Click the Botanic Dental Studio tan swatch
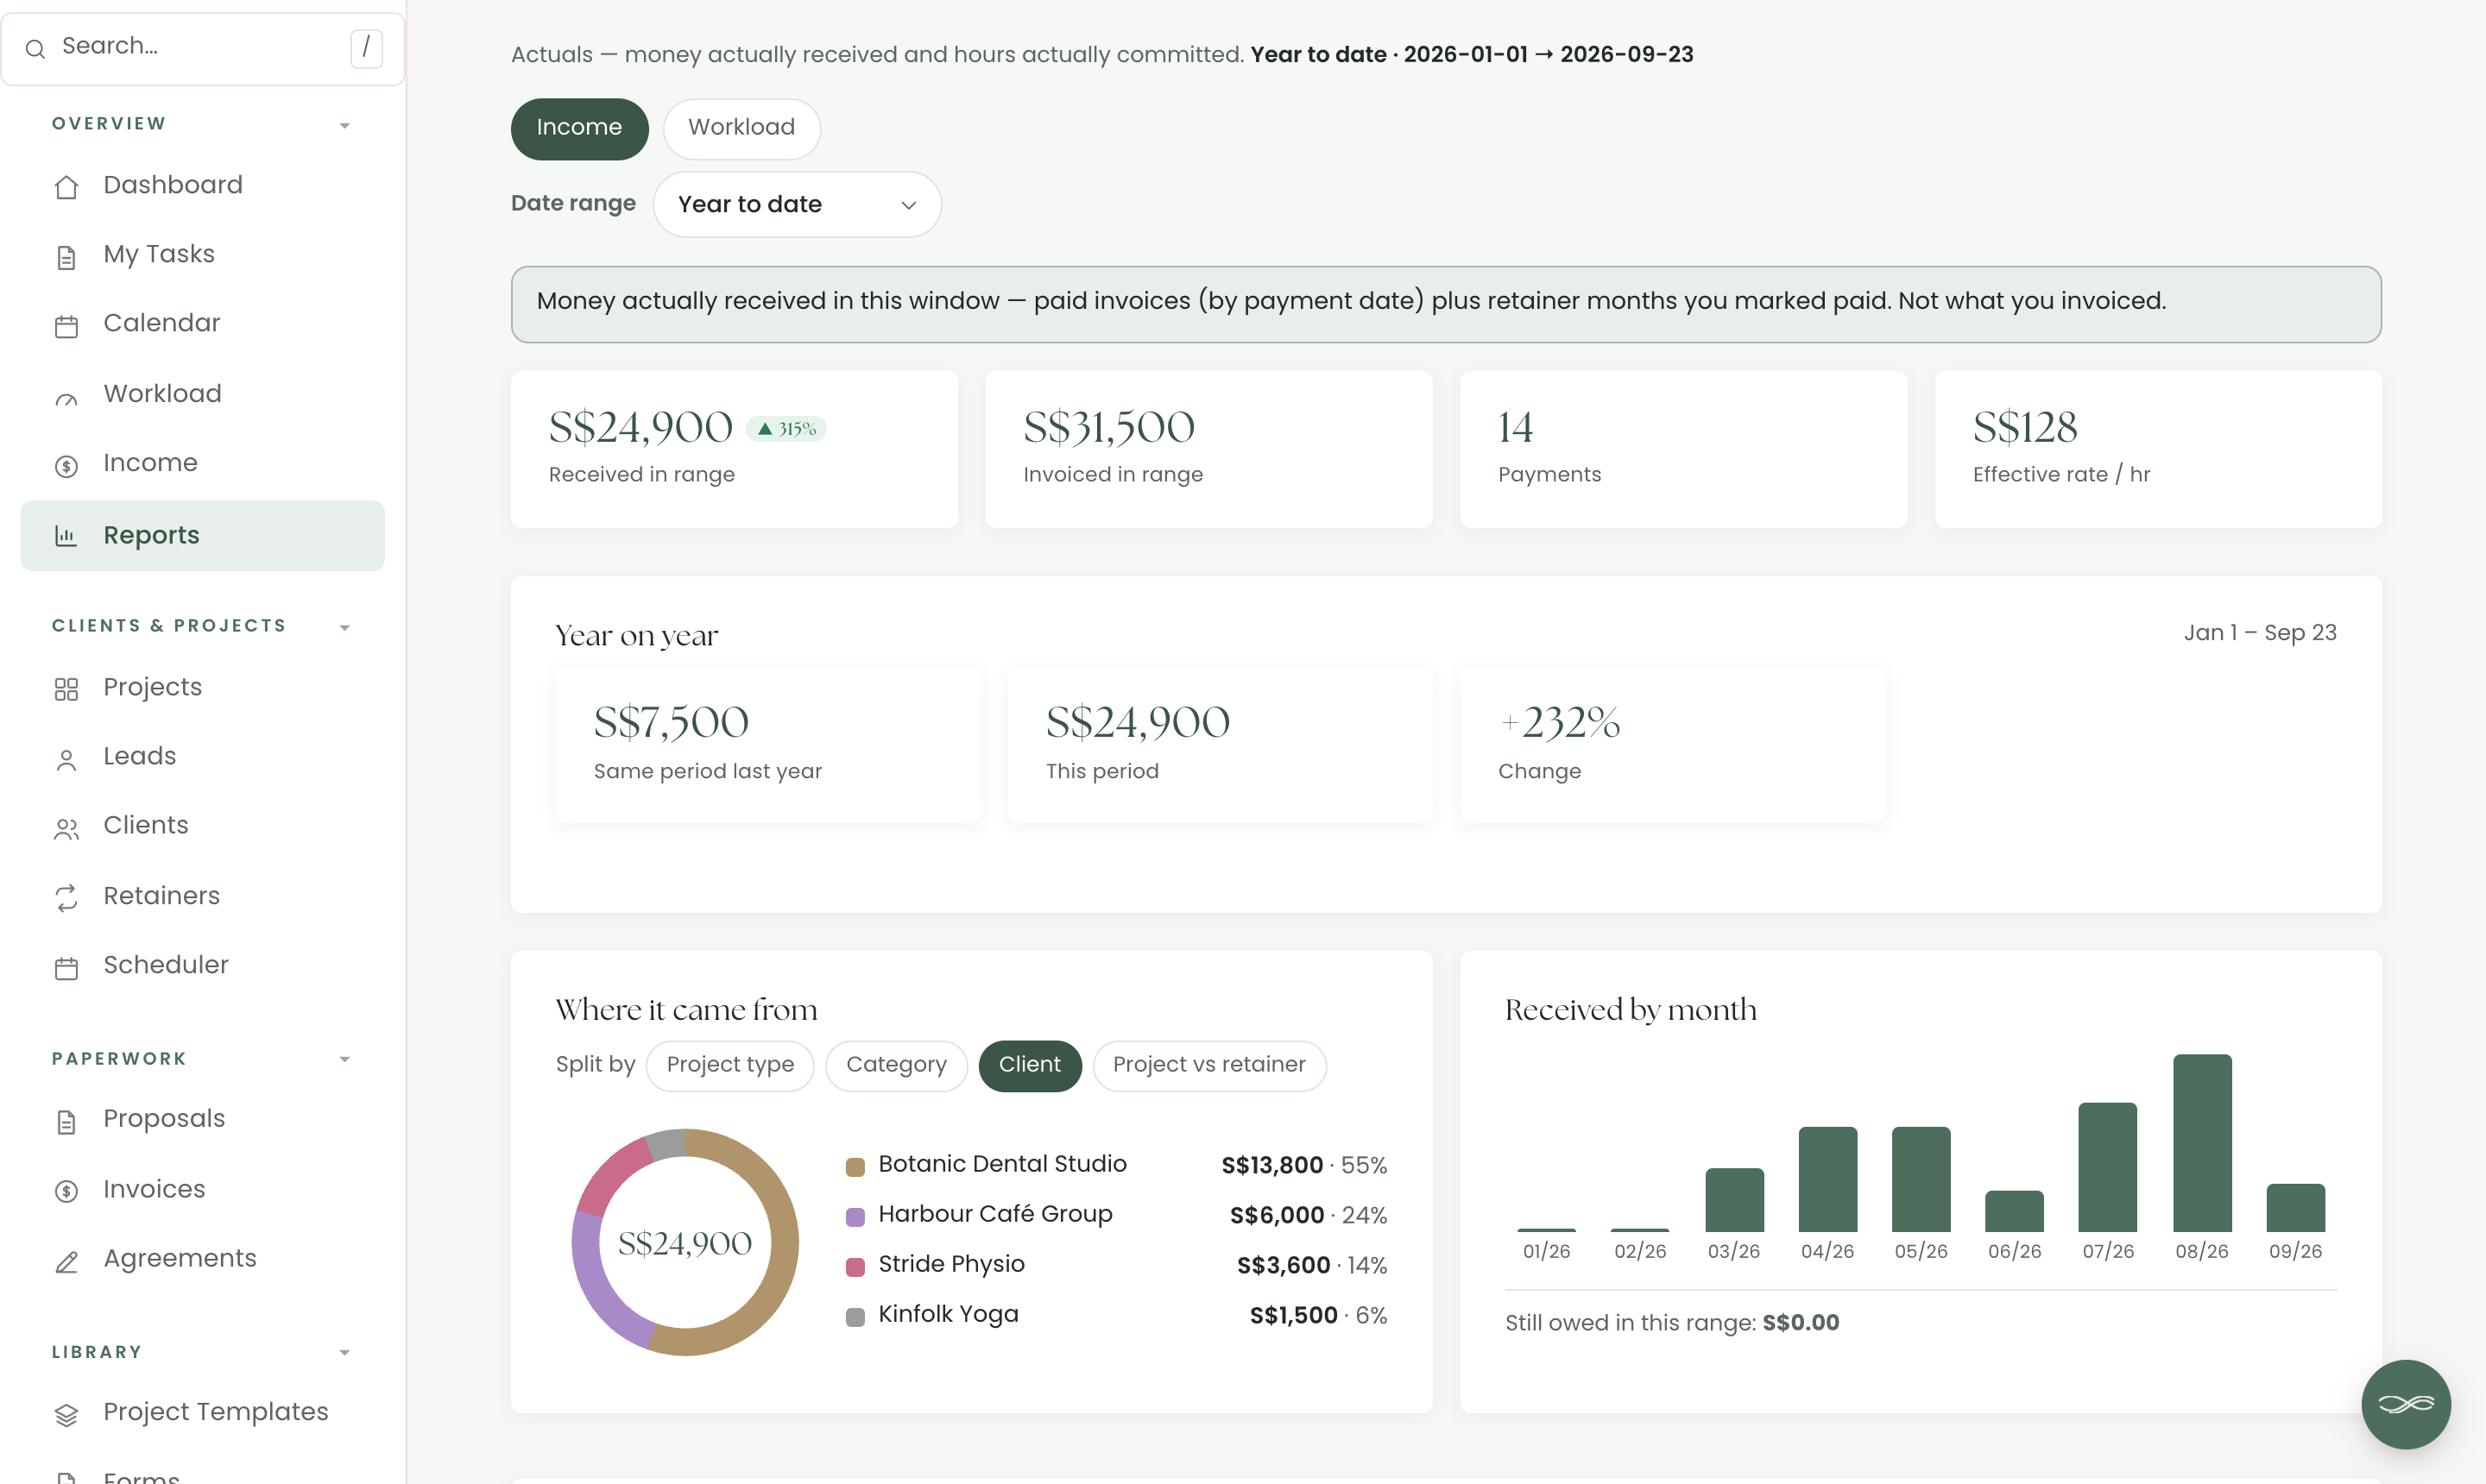Screen dimensions: 2486x1484 (x=855, y=1166)
